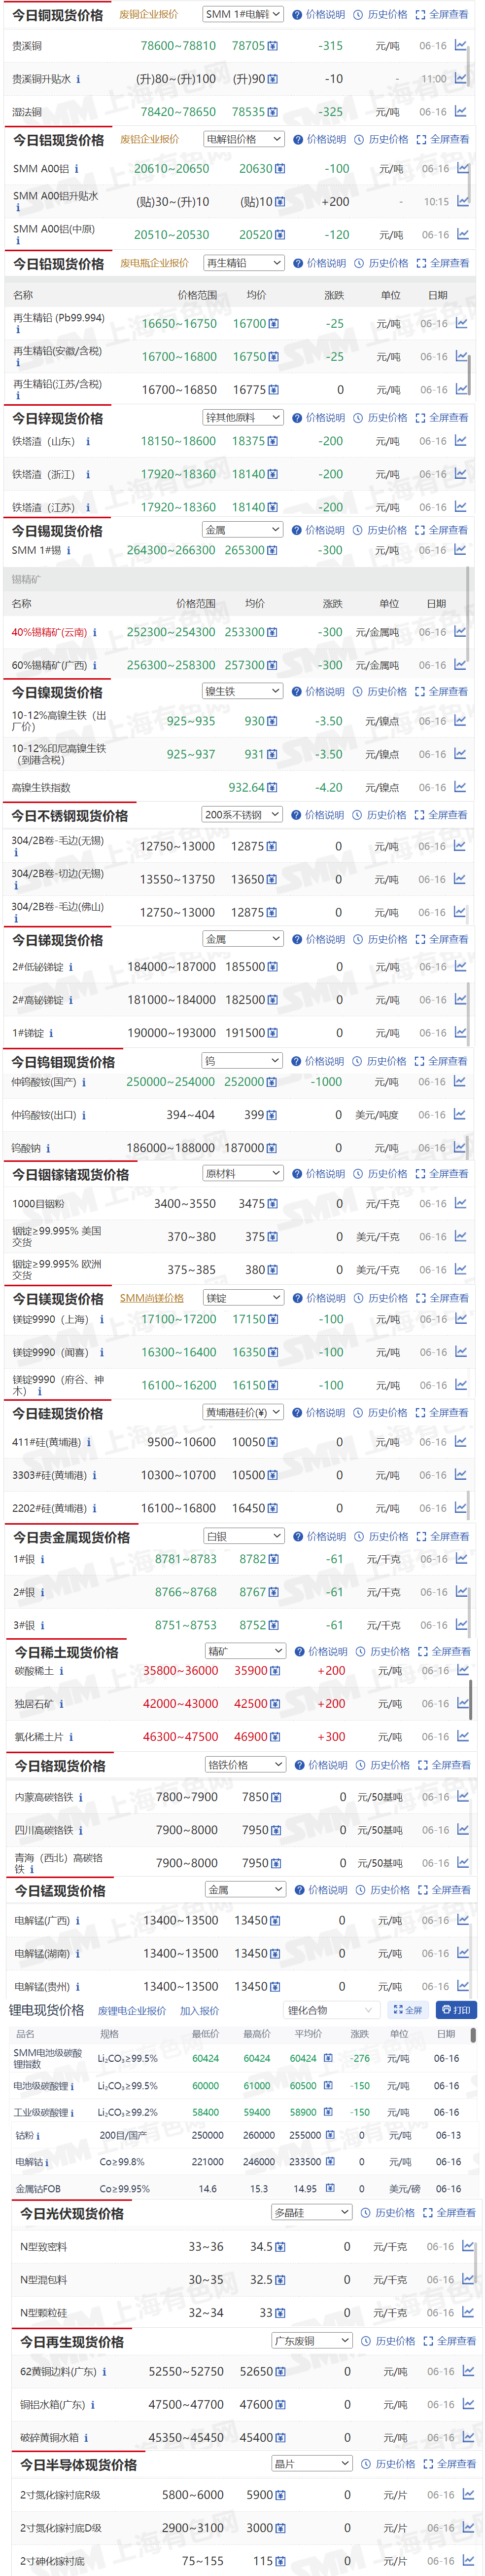Screen dimensions: 485x2576
Task: Open the trend chart for N型致密料
Action: [467, 2246]
